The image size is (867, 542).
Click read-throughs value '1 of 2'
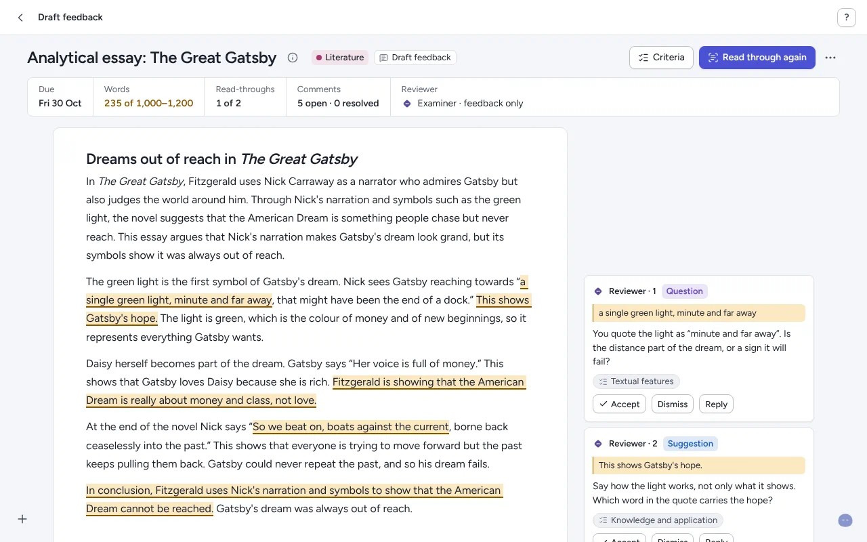pyautogui.click(x=228, y=104)
